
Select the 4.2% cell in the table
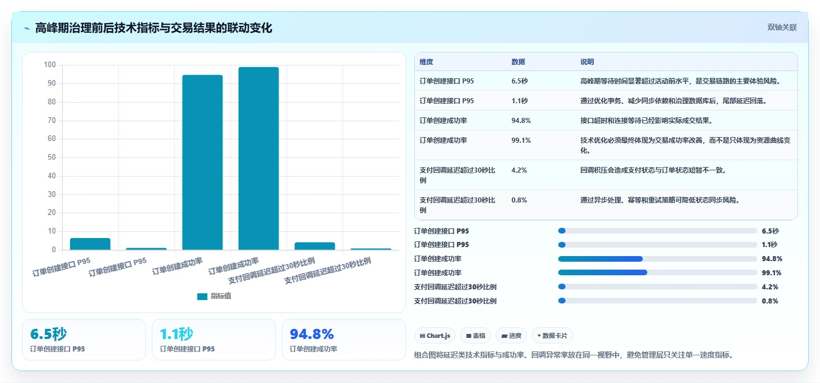[x=519, y=170]
